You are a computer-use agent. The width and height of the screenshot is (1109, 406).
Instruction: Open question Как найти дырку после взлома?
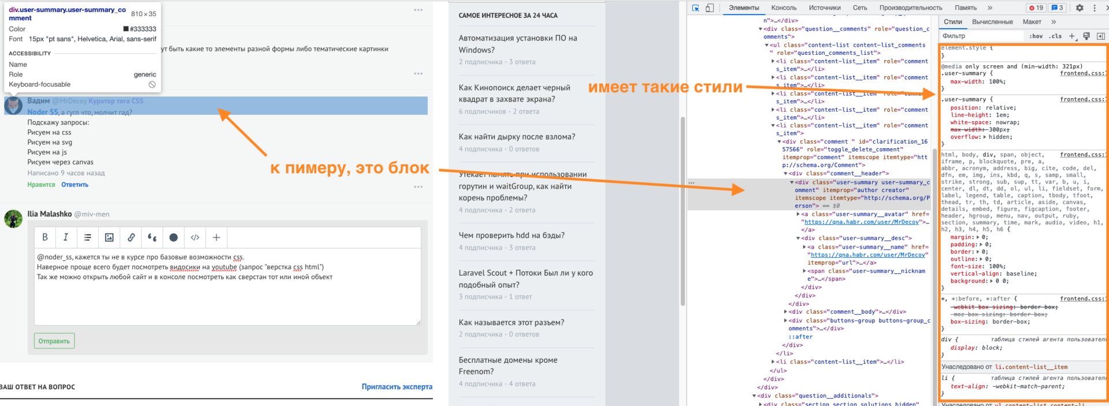[517, 137]
